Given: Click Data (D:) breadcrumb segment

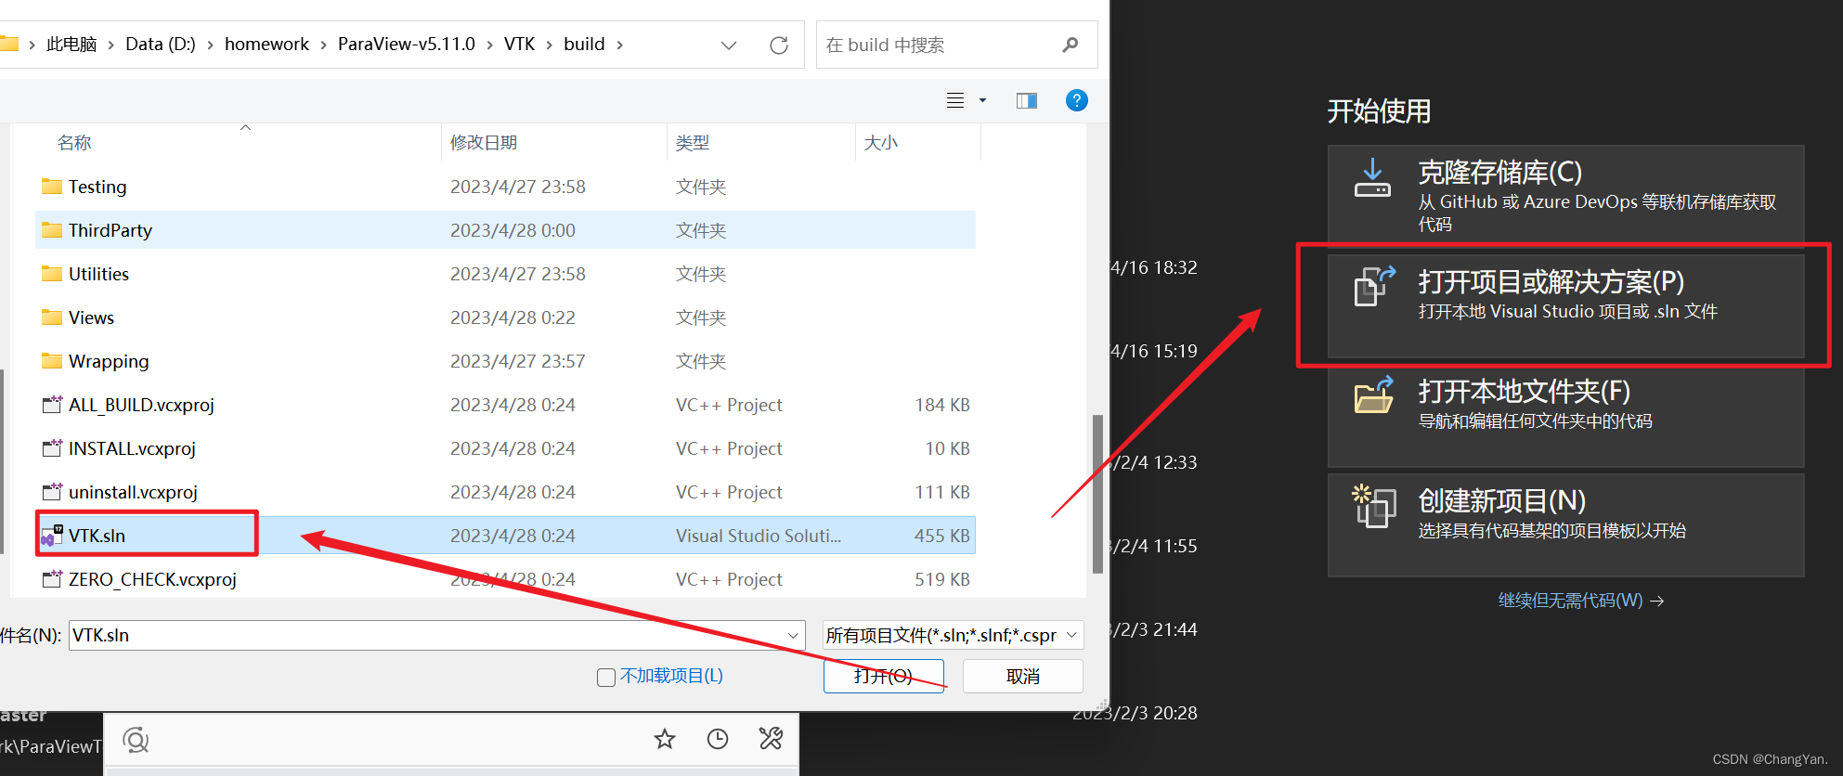Looking at the screenshot, I should (x=161, y=45).
